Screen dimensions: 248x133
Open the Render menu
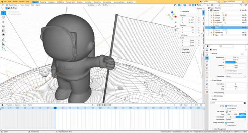(15, 2)
